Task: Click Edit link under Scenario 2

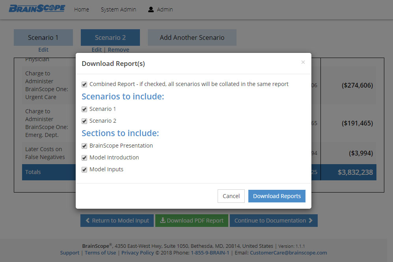Action: point(97,50)
